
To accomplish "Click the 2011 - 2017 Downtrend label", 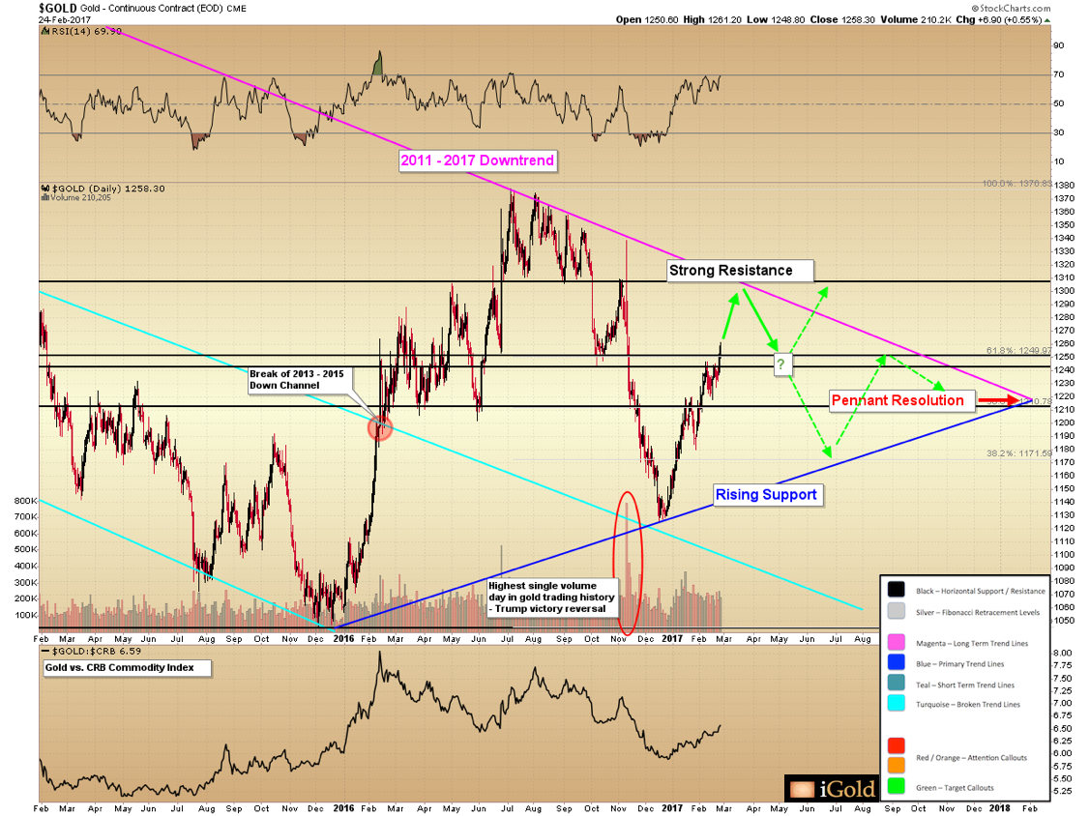I will pos(478,160).
